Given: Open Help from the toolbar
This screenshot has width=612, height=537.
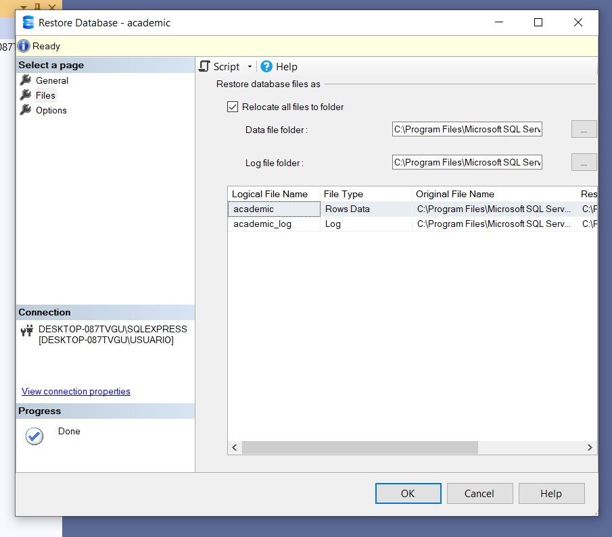Looking at the screenshot, I should tap(279, 67).
